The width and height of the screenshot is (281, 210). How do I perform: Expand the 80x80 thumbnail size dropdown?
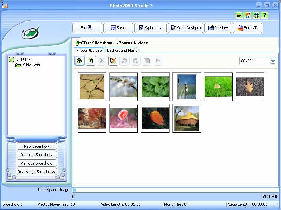273,61
